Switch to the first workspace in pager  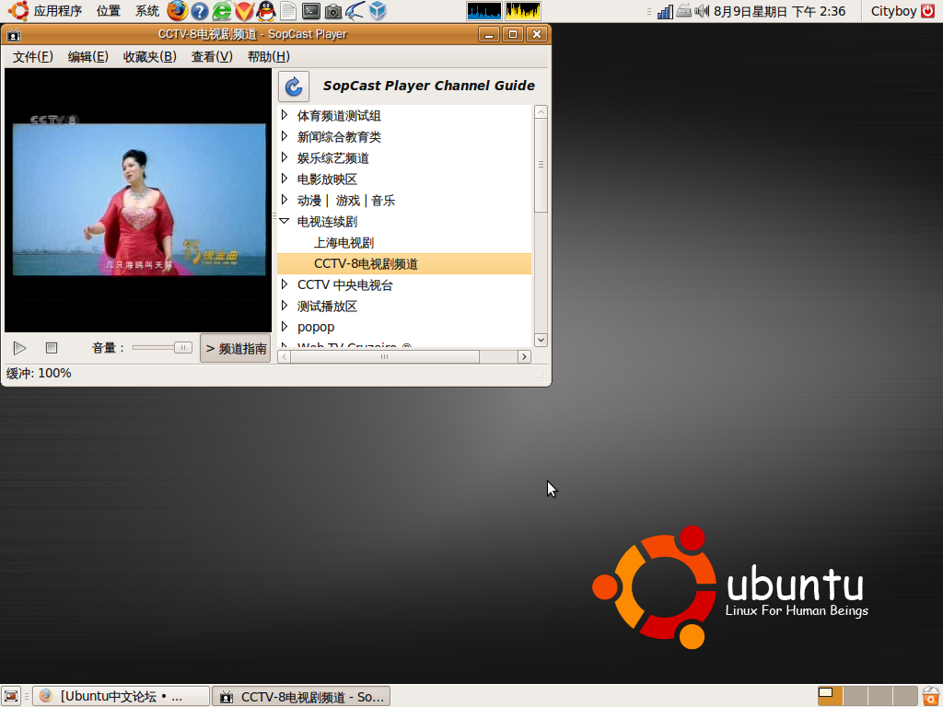(x=830, y=696)
